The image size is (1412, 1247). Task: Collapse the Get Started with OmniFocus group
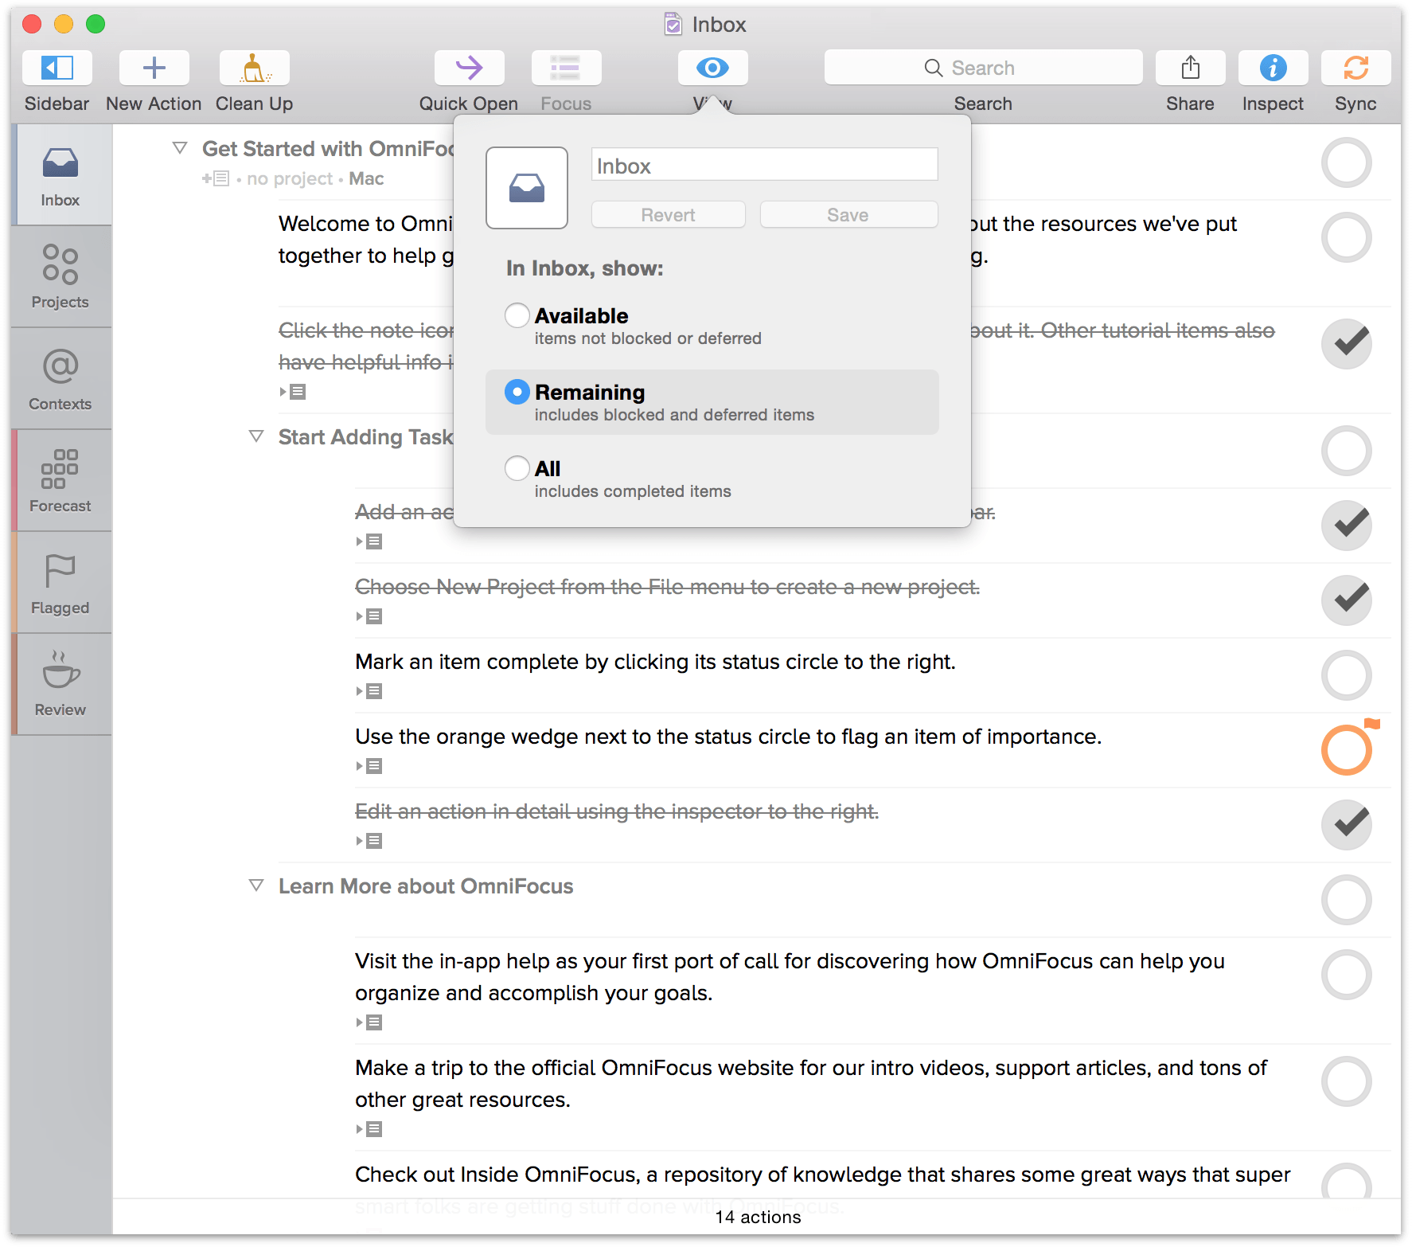tap(178, 148)
